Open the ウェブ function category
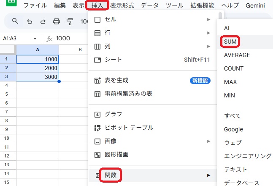Image resolution: width=273 pixels, height=186 pixels. click(x=245, y=143)
